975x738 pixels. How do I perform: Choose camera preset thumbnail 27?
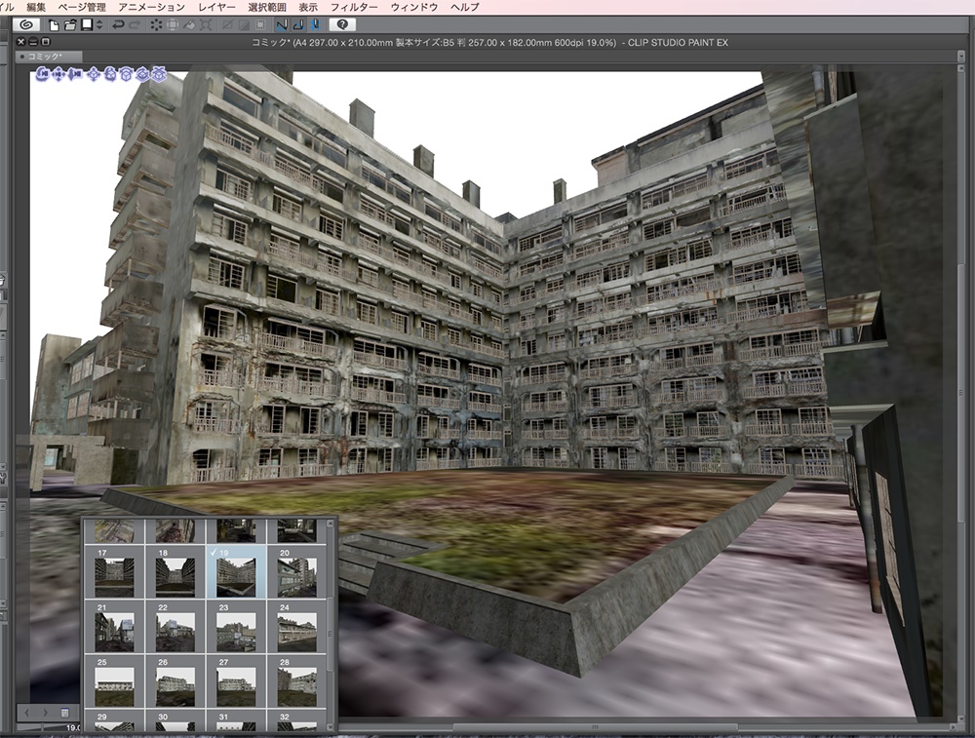coord(236,682)
